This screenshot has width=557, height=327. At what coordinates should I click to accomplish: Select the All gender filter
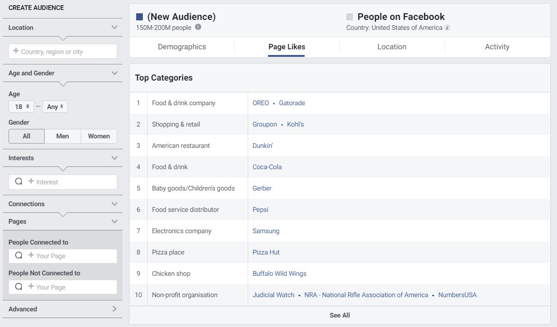coord(26,136)
